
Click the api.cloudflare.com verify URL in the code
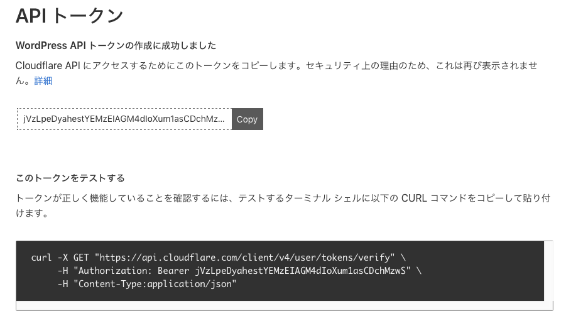click(245, 258)
